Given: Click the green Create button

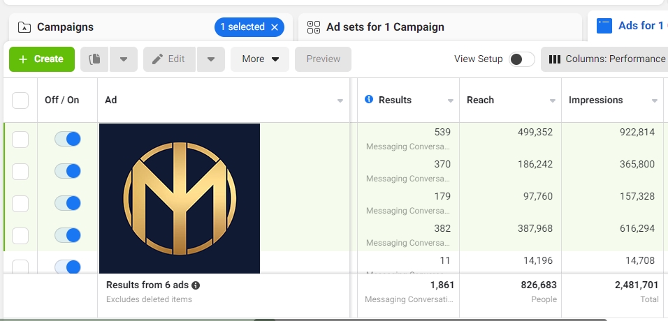Looking at the screenshot, I should click(x=42, y=59).
